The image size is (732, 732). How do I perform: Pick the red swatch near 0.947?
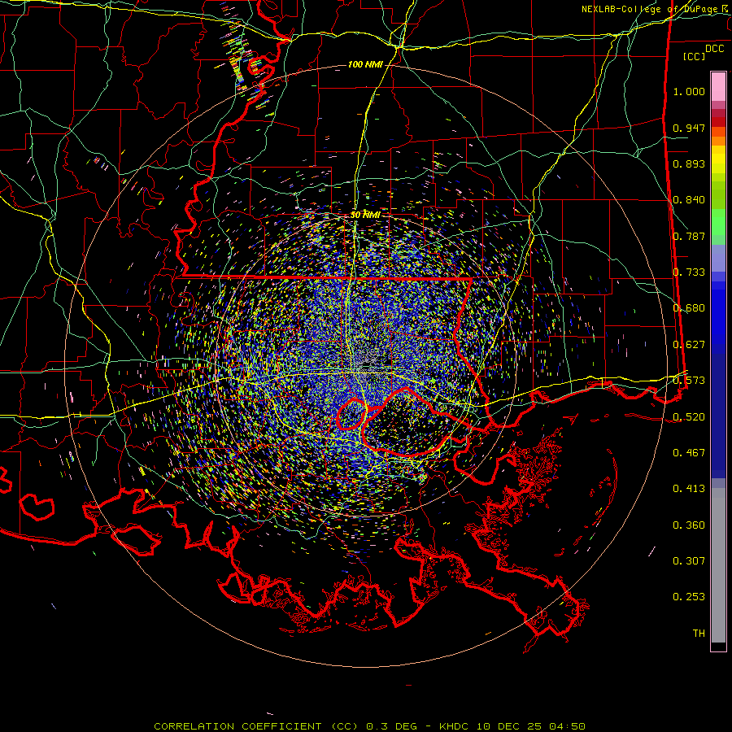(x=718, y=122)
